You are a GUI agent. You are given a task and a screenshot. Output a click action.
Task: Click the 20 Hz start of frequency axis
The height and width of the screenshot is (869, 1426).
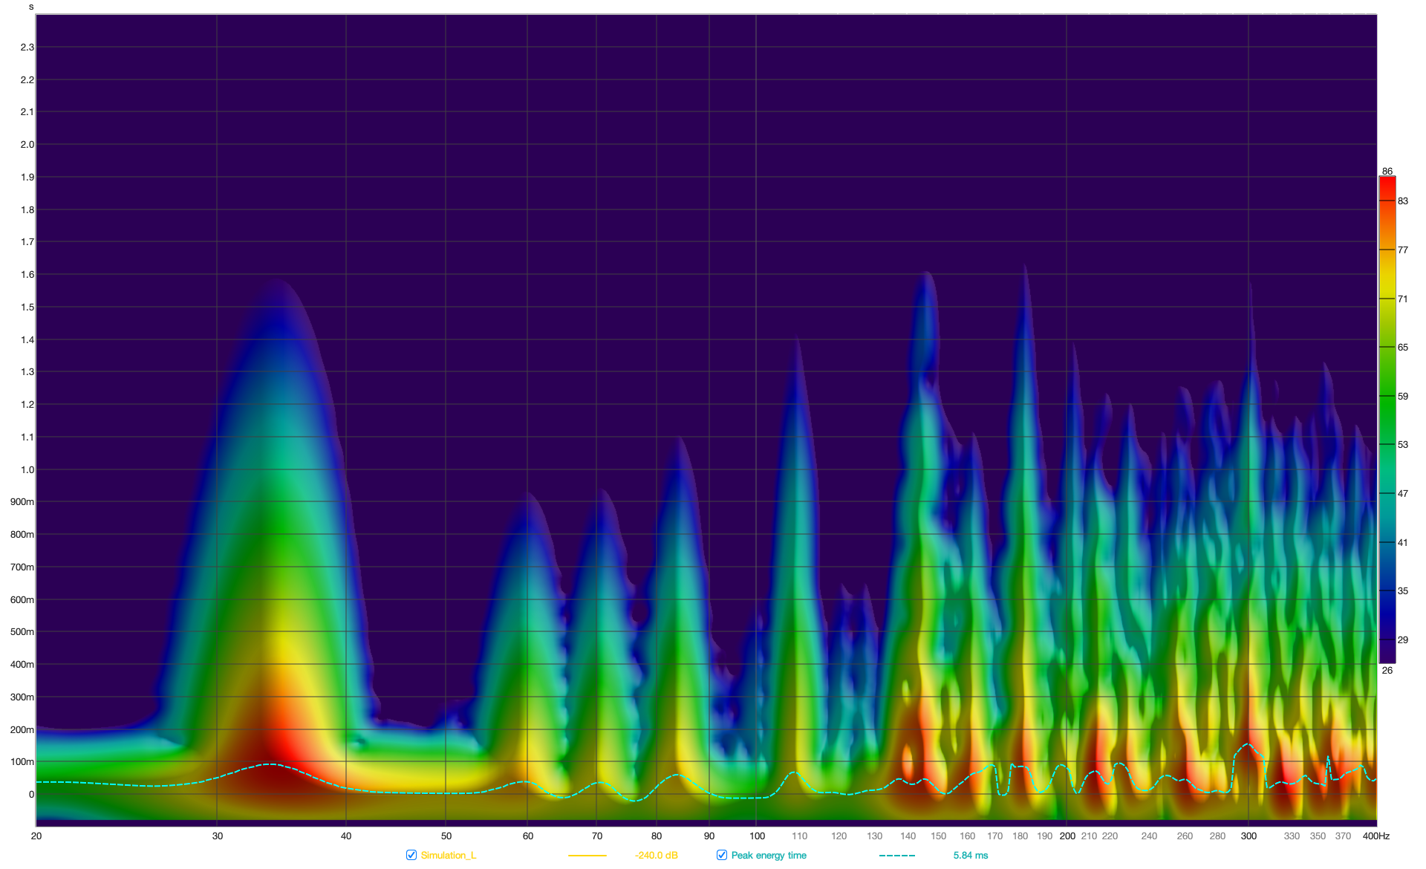coord(36,836)
